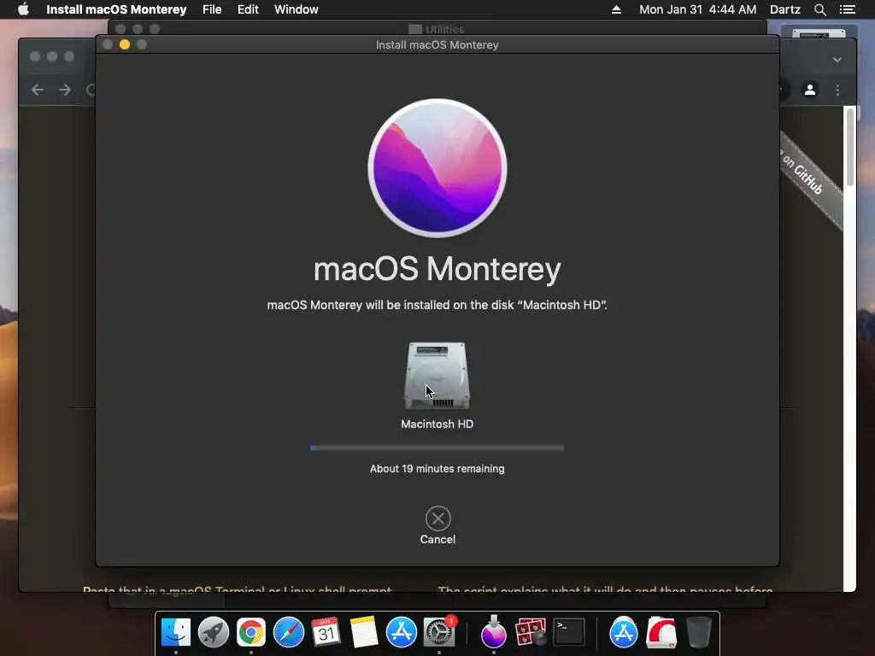Open the Applications folder in Dock
Image resolution: width=875 pixels, height=656 pixels.
(x=623, y=632)
